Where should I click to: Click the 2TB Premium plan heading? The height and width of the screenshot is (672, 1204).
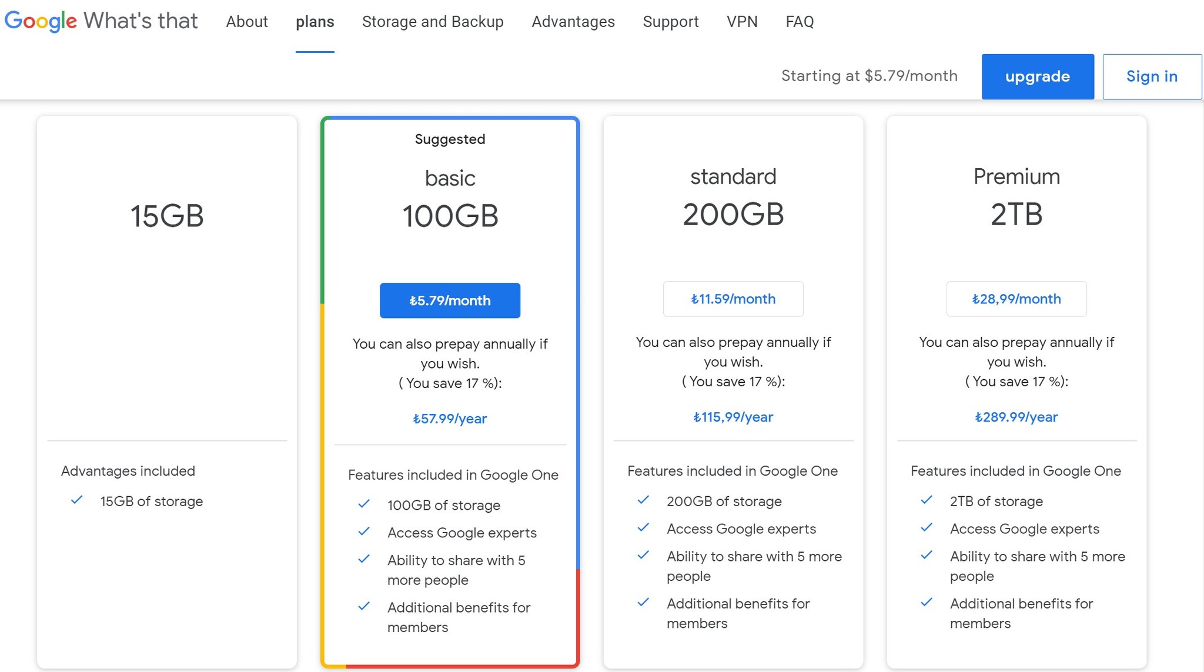(x=1016, y=214)
